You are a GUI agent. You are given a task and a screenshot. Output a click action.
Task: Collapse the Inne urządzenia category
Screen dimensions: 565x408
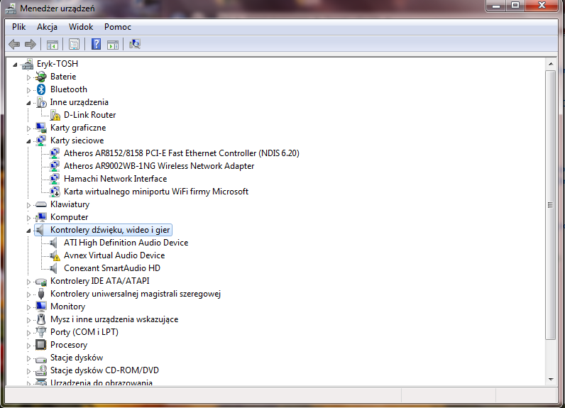28,103
